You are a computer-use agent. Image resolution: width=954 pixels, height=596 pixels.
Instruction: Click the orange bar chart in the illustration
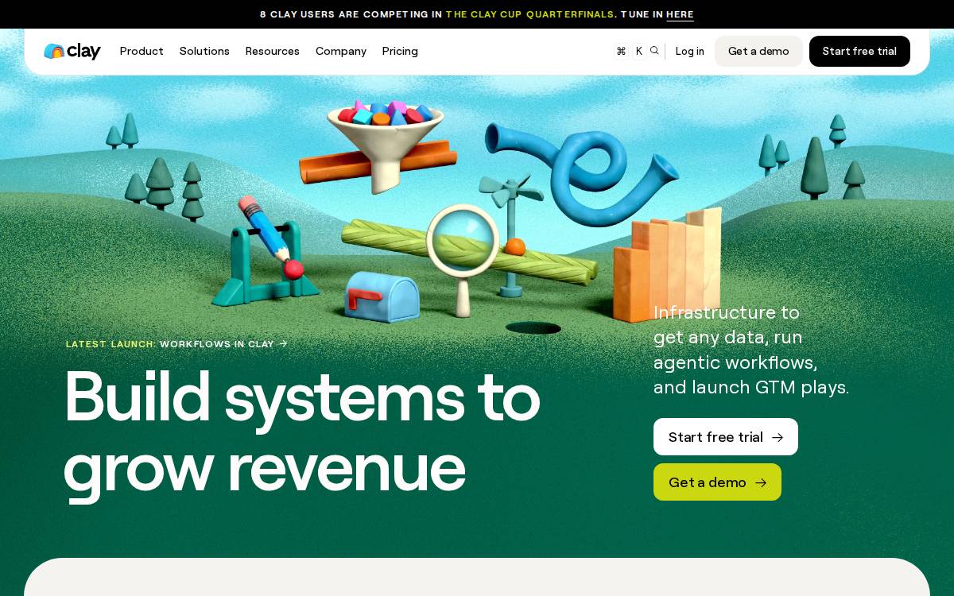click(x=668, y=265)
